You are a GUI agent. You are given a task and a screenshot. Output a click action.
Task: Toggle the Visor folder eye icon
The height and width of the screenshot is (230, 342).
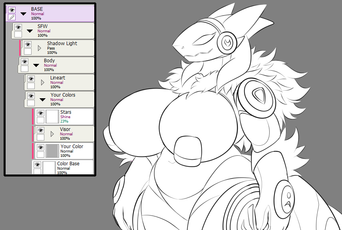click(41, 130)
